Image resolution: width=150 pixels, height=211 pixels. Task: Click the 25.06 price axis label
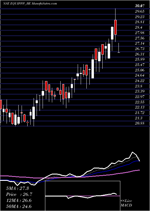tap(139, 70)
